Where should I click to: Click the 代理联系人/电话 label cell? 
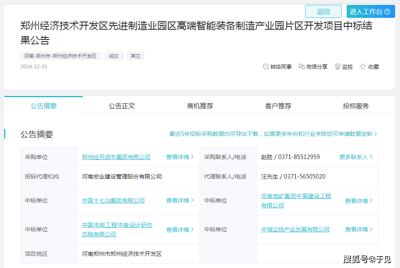(x=229, y=176)
